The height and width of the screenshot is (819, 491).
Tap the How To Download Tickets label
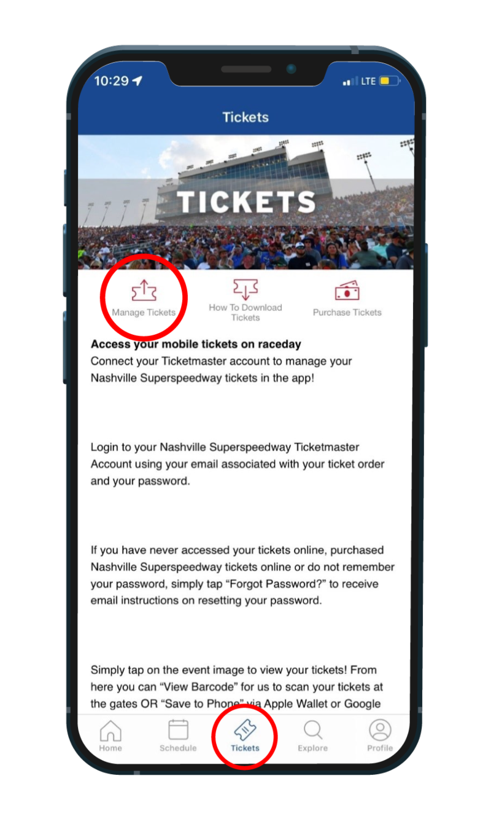click(x=245, y=312)
